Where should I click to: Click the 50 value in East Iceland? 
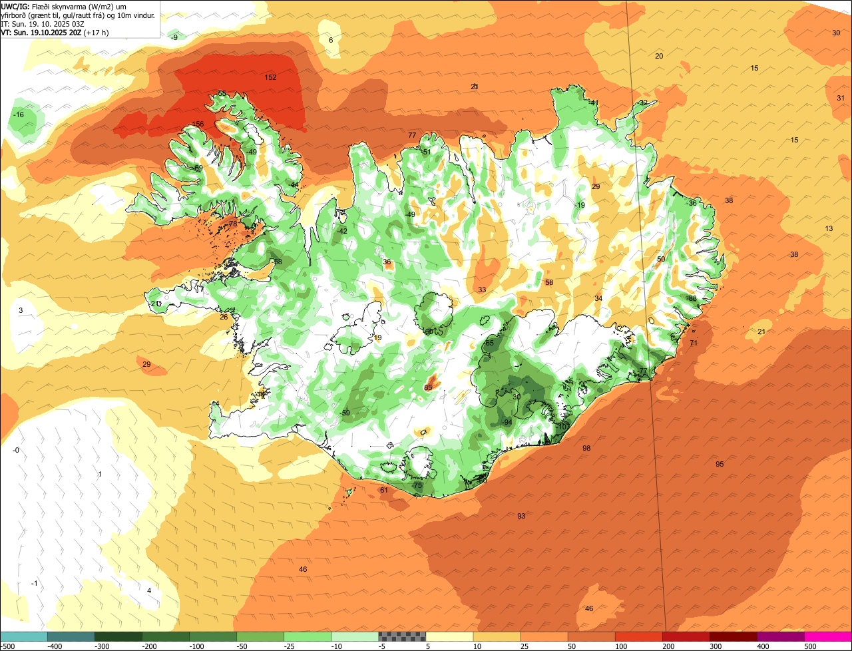(661, 260)
